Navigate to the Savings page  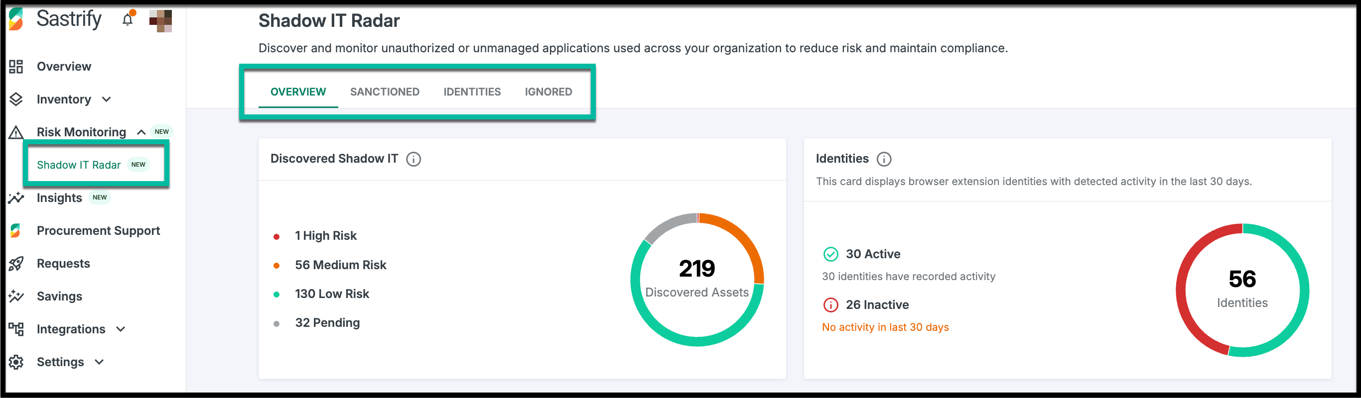[59, 296]
